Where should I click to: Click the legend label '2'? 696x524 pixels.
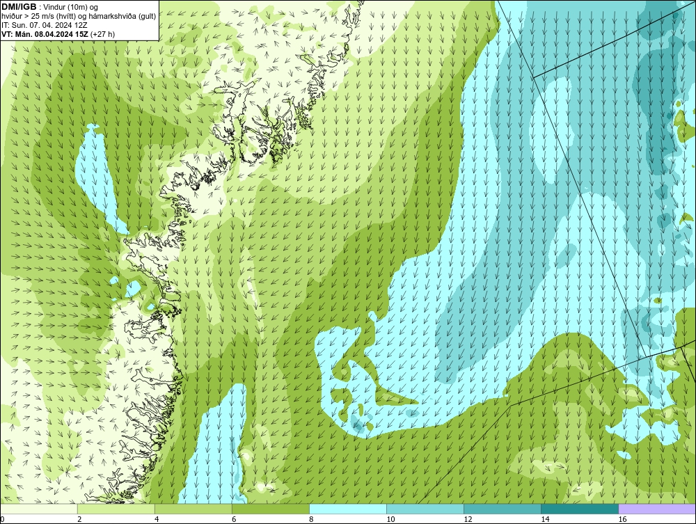point(79,519)
